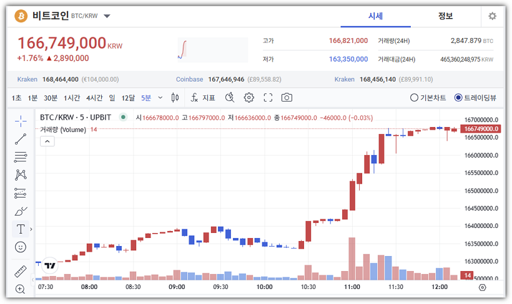512x304 pixels.
Task: Set chart interval to 30분
Action: [x=51, y=98]
